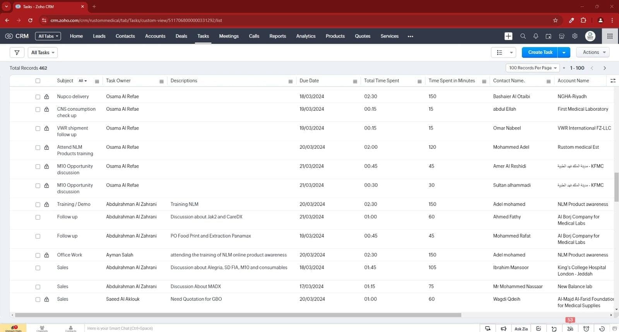
Task: Open the Channels icon in the bottom bar
Action: (42, 328)
